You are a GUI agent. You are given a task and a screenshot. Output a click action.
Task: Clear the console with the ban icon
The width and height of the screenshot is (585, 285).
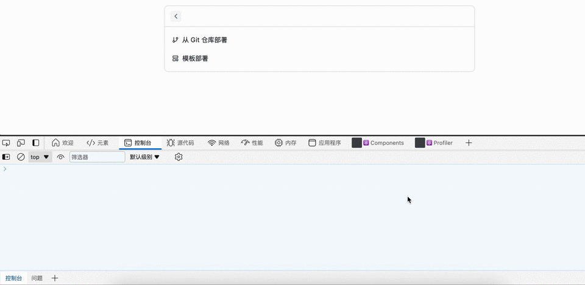tap(21, 157)
